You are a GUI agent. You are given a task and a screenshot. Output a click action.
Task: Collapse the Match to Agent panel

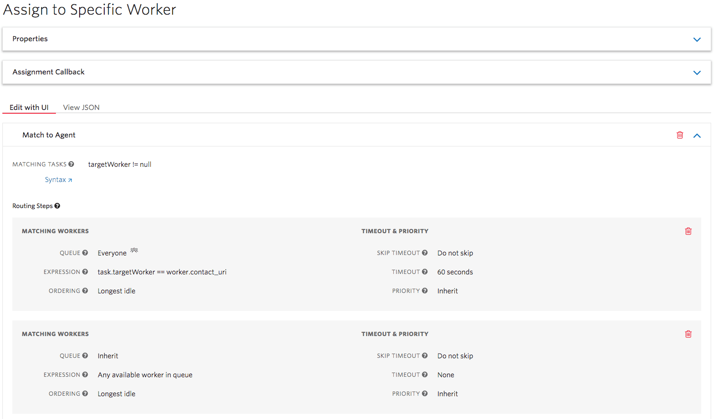696,135
